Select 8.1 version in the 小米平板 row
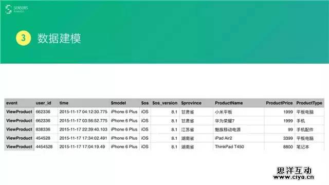Screen dimensions: 329x185 tap(174, 112)
